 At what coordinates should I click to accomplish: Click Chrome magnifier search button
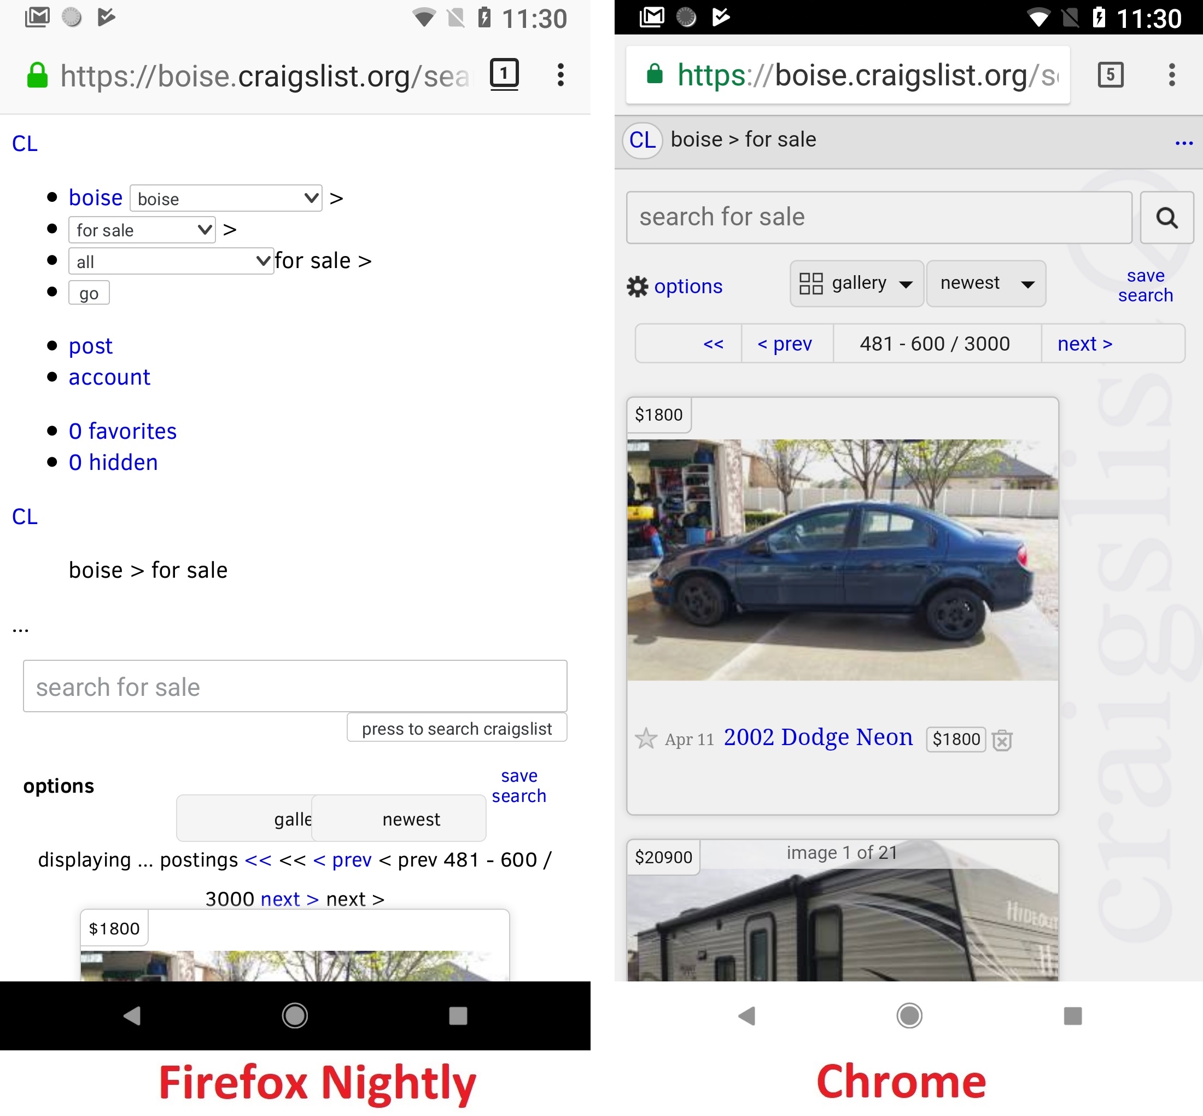pos(1166,217)
